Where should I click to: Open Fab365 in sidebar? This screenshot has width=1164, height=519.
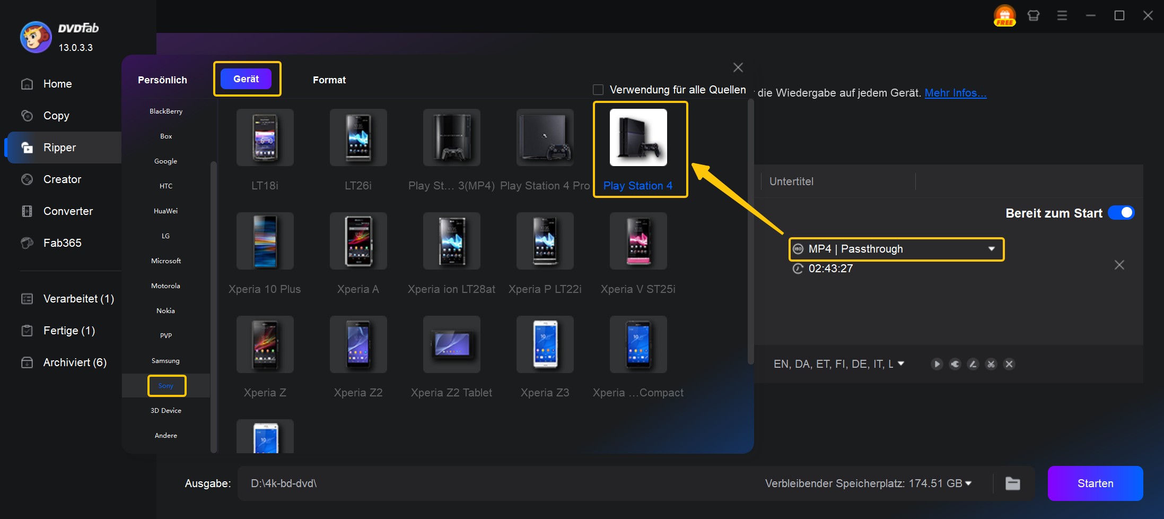tap(62, 243)
